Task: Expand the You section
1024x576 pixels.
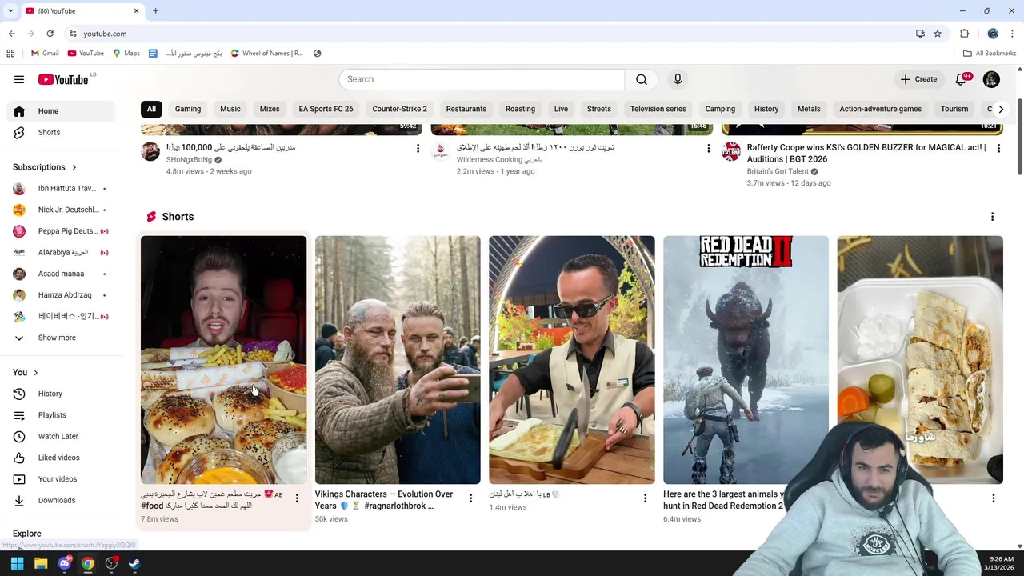Action: click(26, 372)
